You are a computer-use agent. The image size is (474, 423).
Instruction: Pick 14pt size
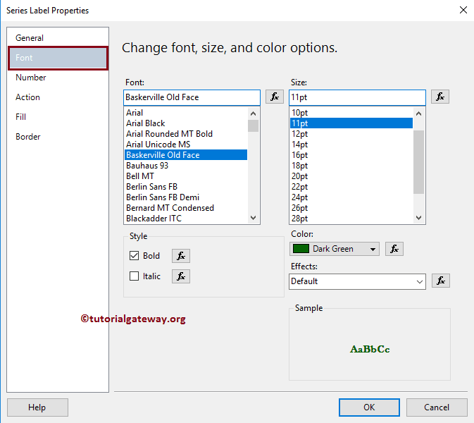click(351, 145)
